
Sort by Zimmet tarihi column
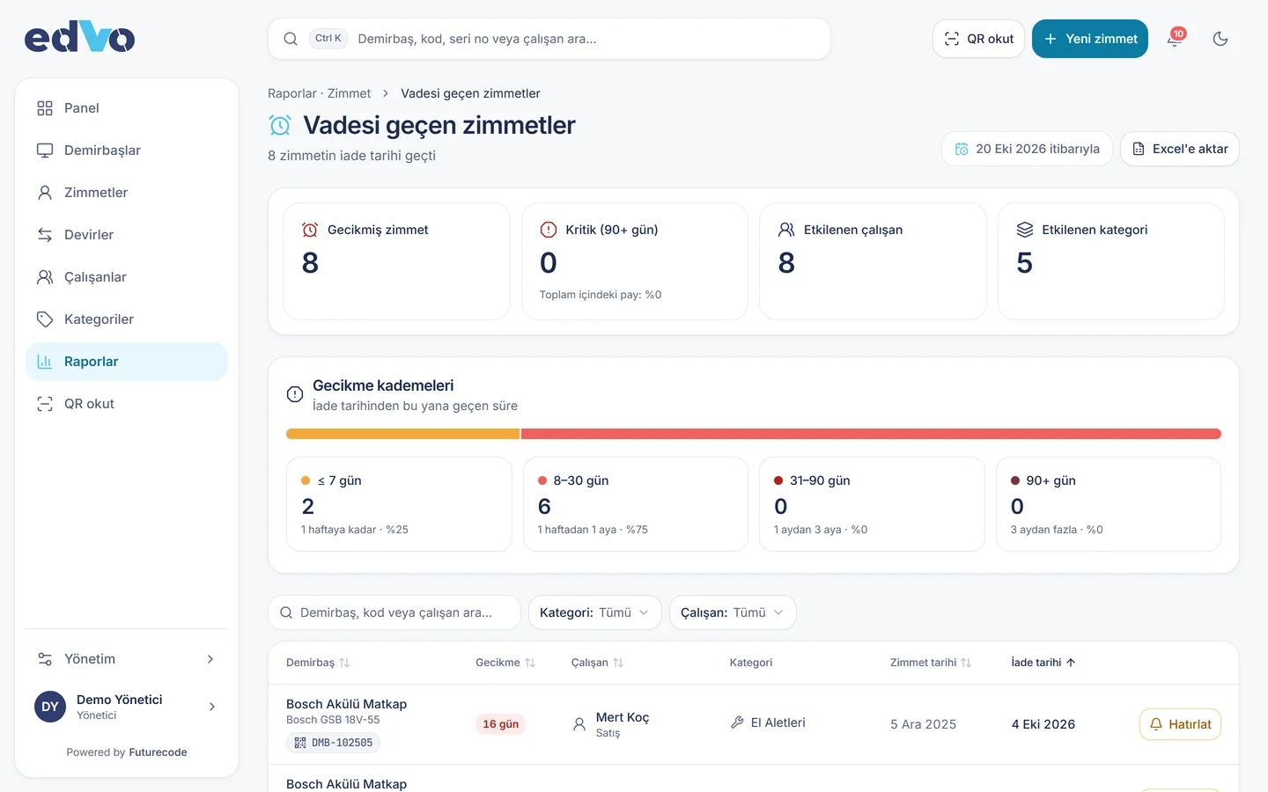pyautogui.click(x=931, y=663)
